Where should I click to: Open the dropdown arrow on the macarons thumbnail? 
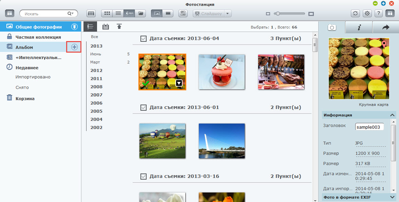click(179, 83)
